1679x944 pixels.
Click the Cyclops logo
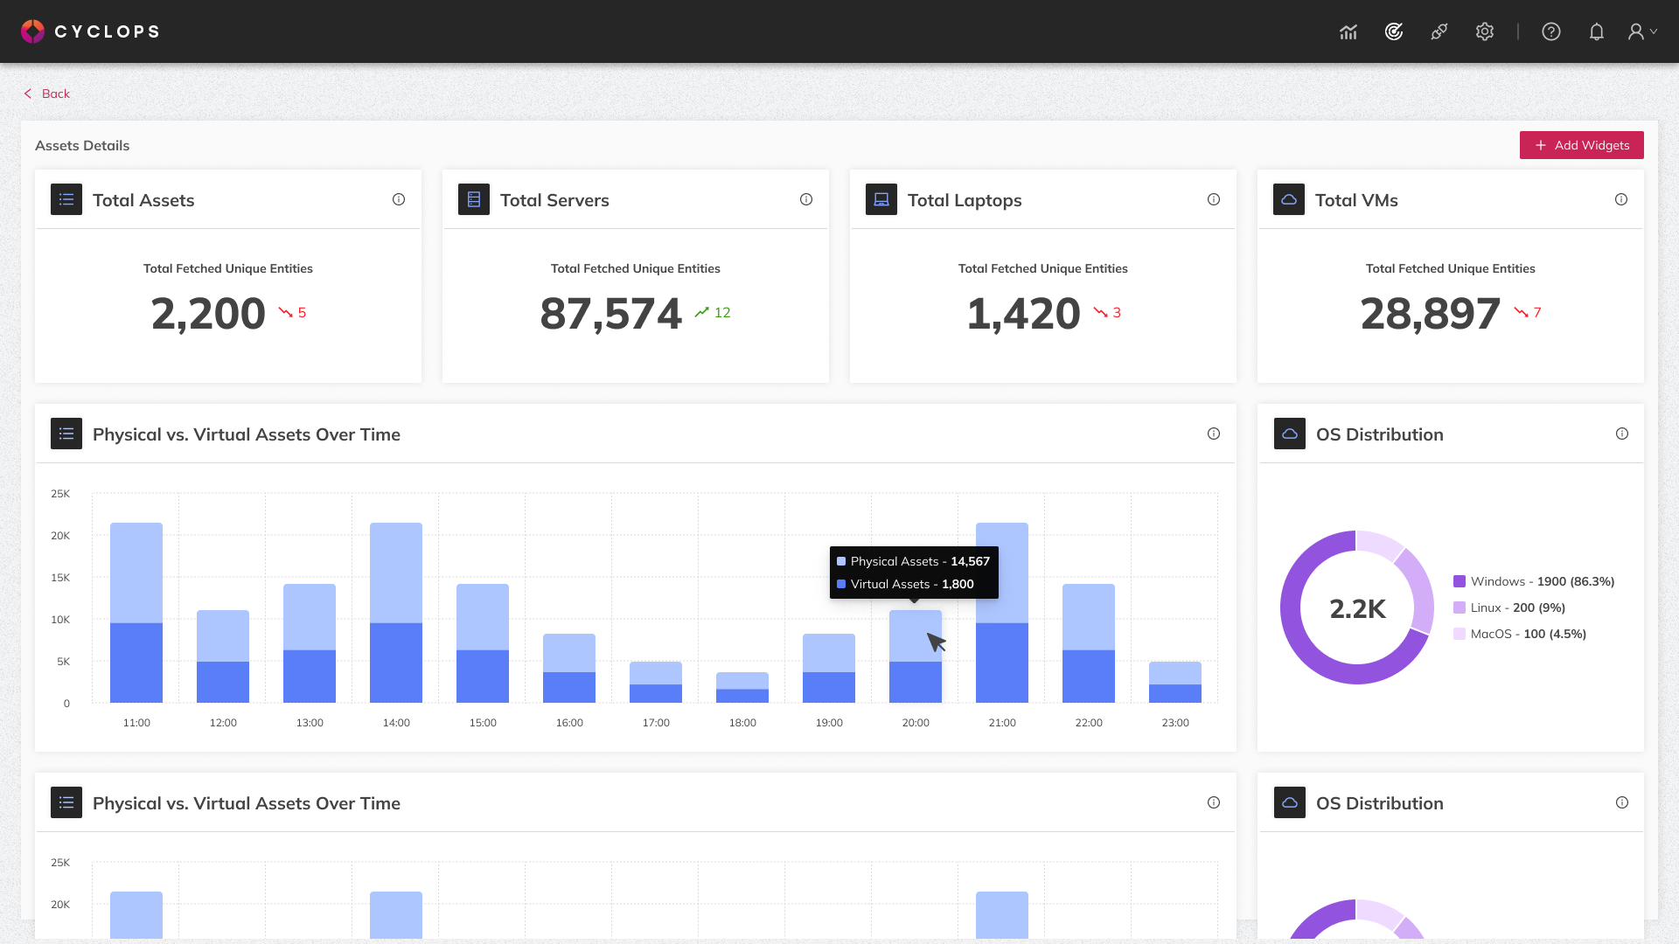point(90,31)
